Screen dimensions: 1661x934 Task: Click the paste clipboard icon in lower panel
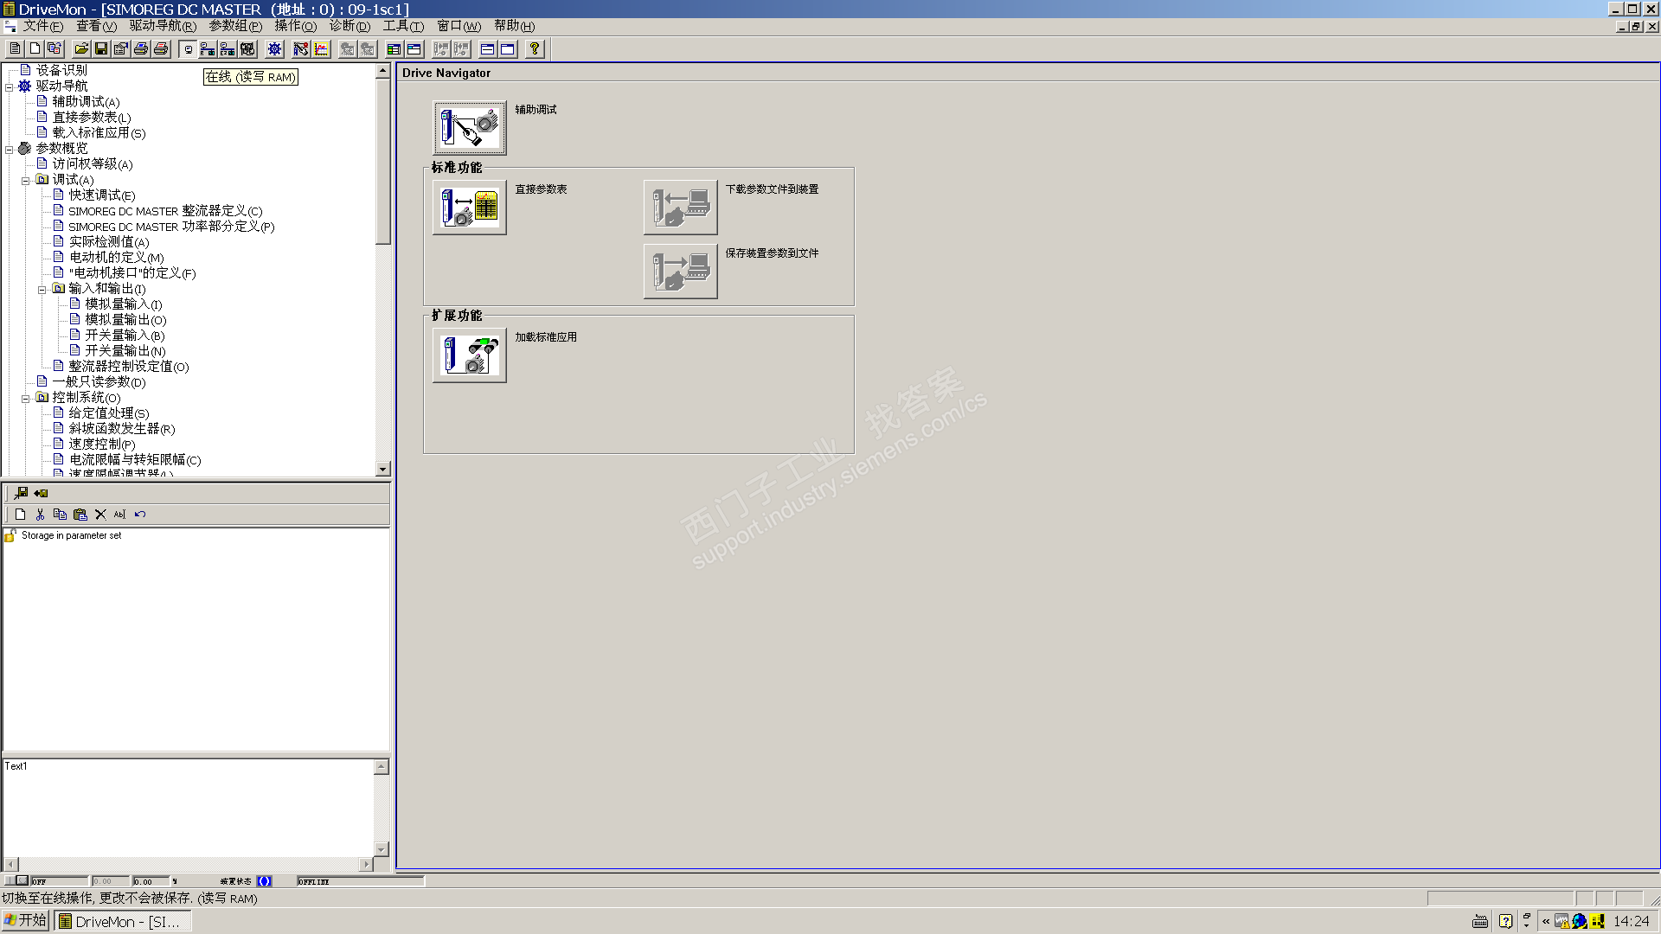pos(80,515)
